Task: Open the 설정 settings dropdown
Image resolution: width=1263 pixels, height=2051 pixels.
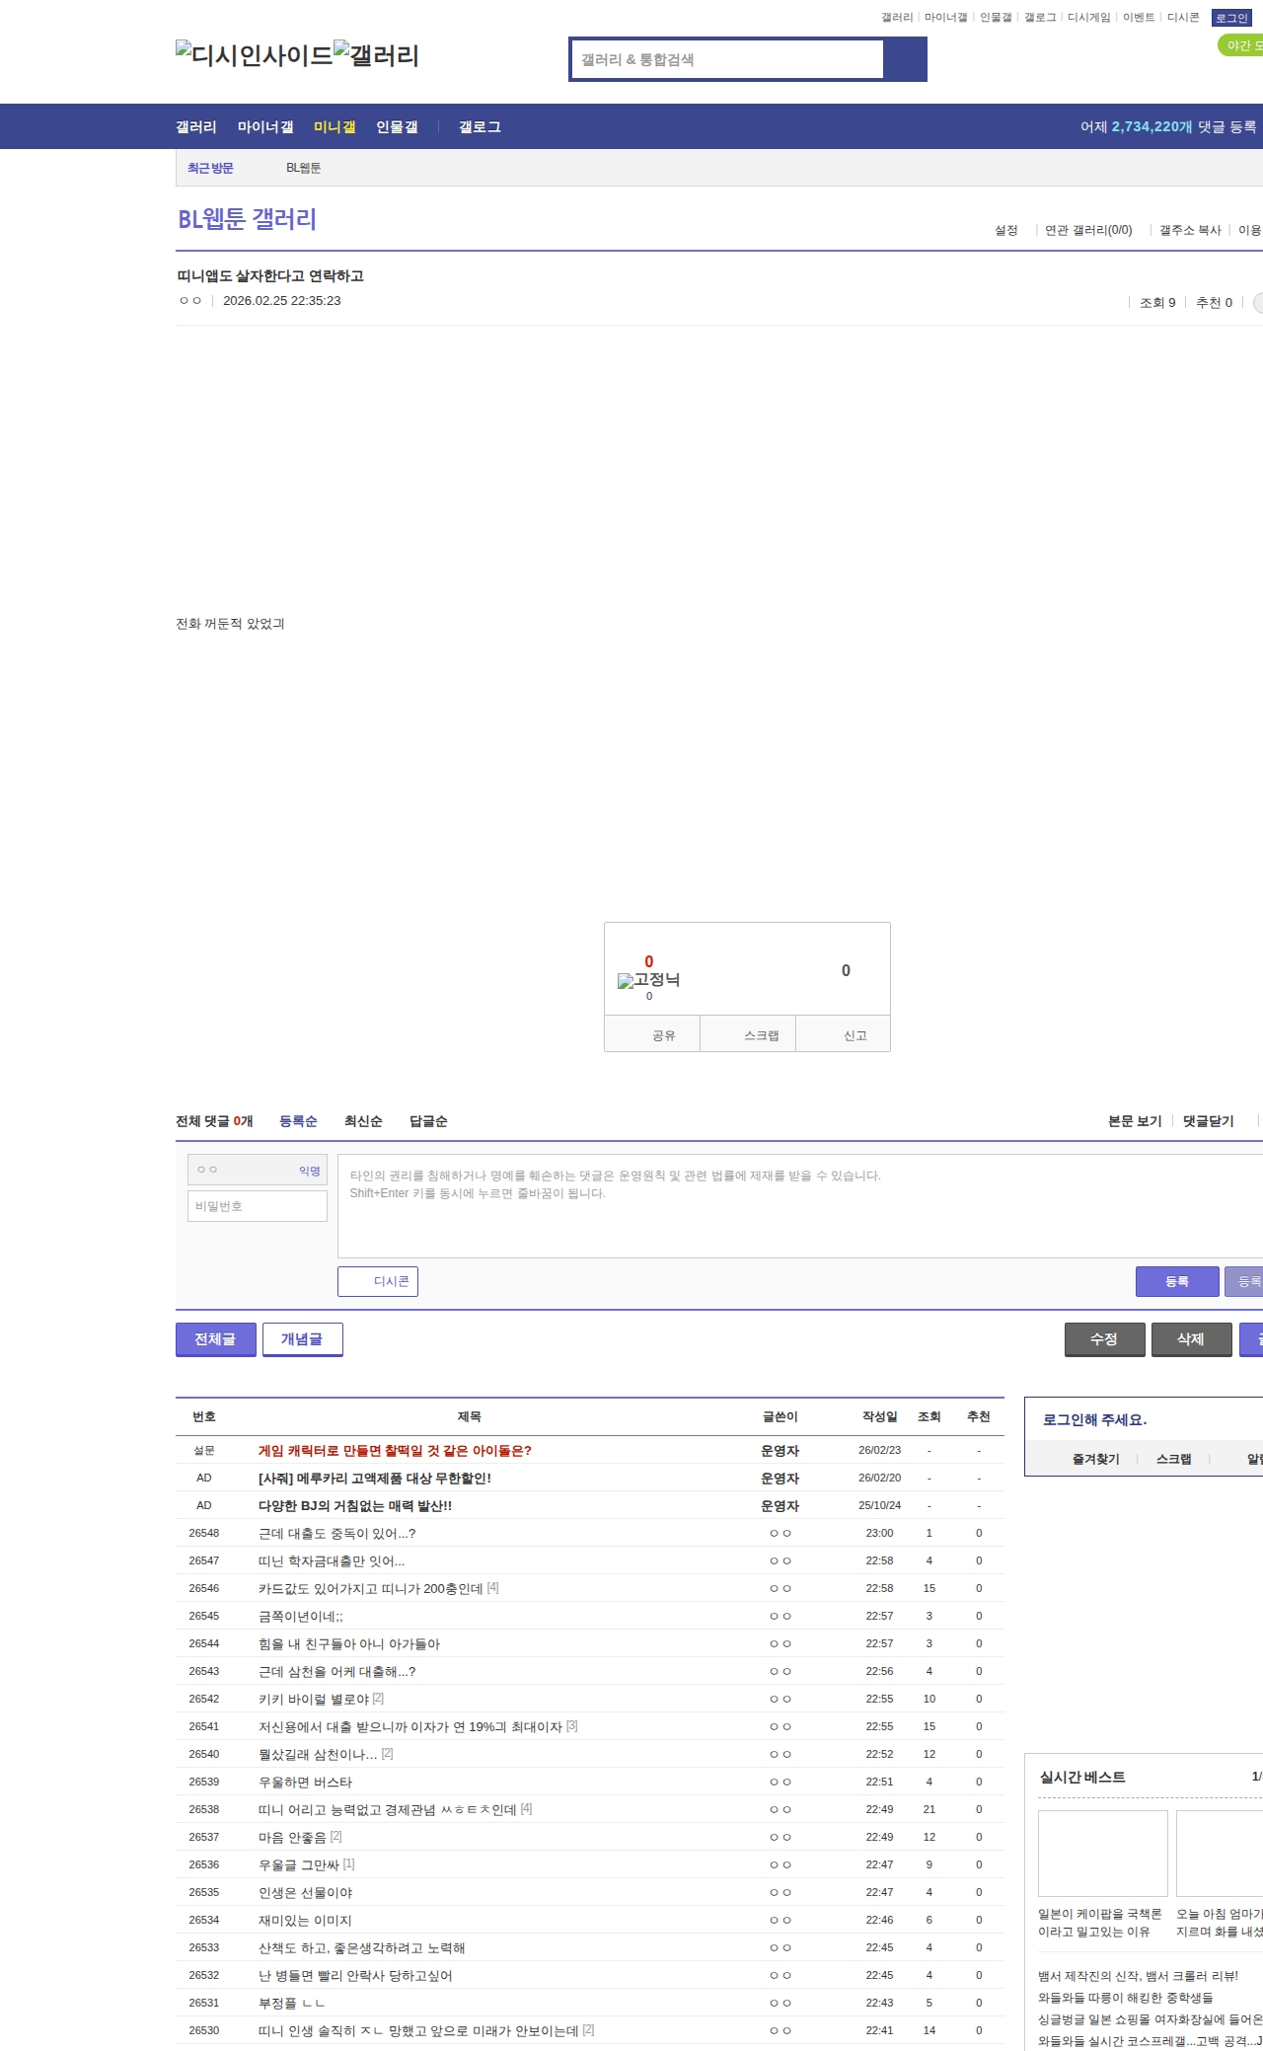Action: click(x=1005, y=230)
